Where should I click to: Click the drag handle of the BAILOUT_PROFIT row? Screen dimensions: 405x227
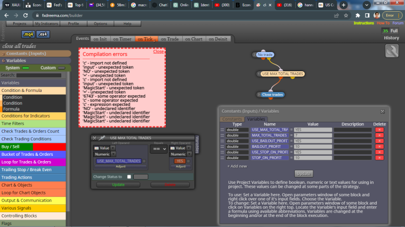[x=222, y=146]
